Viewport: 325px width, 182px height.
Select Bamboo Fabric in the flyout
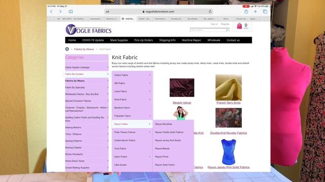(x=122, y=108)
